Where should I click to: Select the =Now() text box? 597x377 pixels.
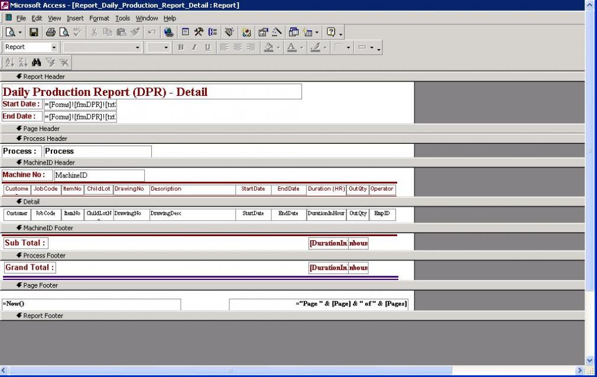[x=92, y=304]
